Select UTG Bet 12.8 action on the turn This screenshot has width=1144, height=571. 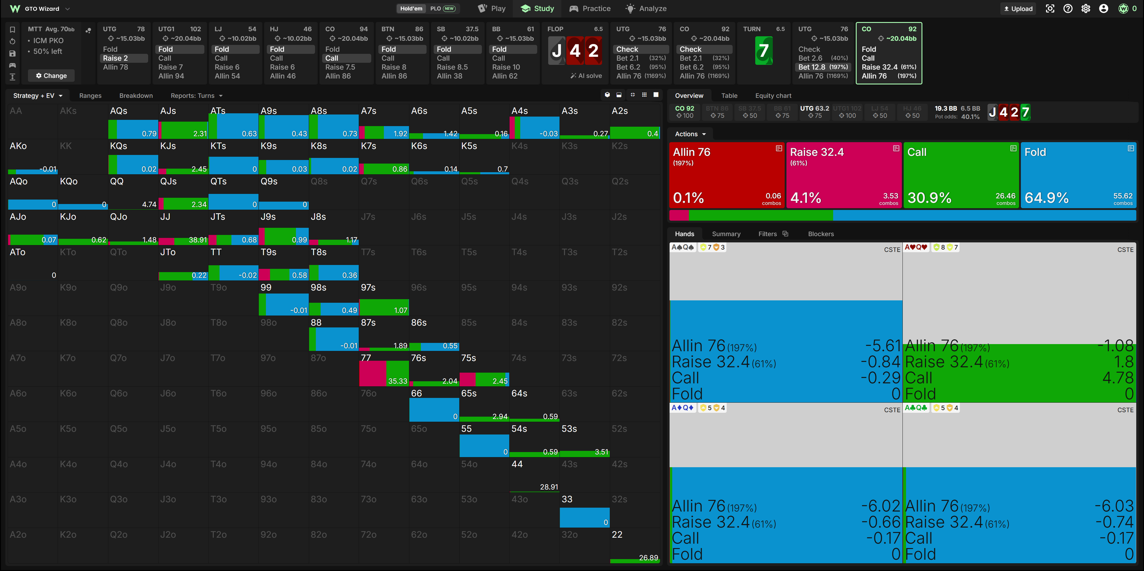(823, 67)
